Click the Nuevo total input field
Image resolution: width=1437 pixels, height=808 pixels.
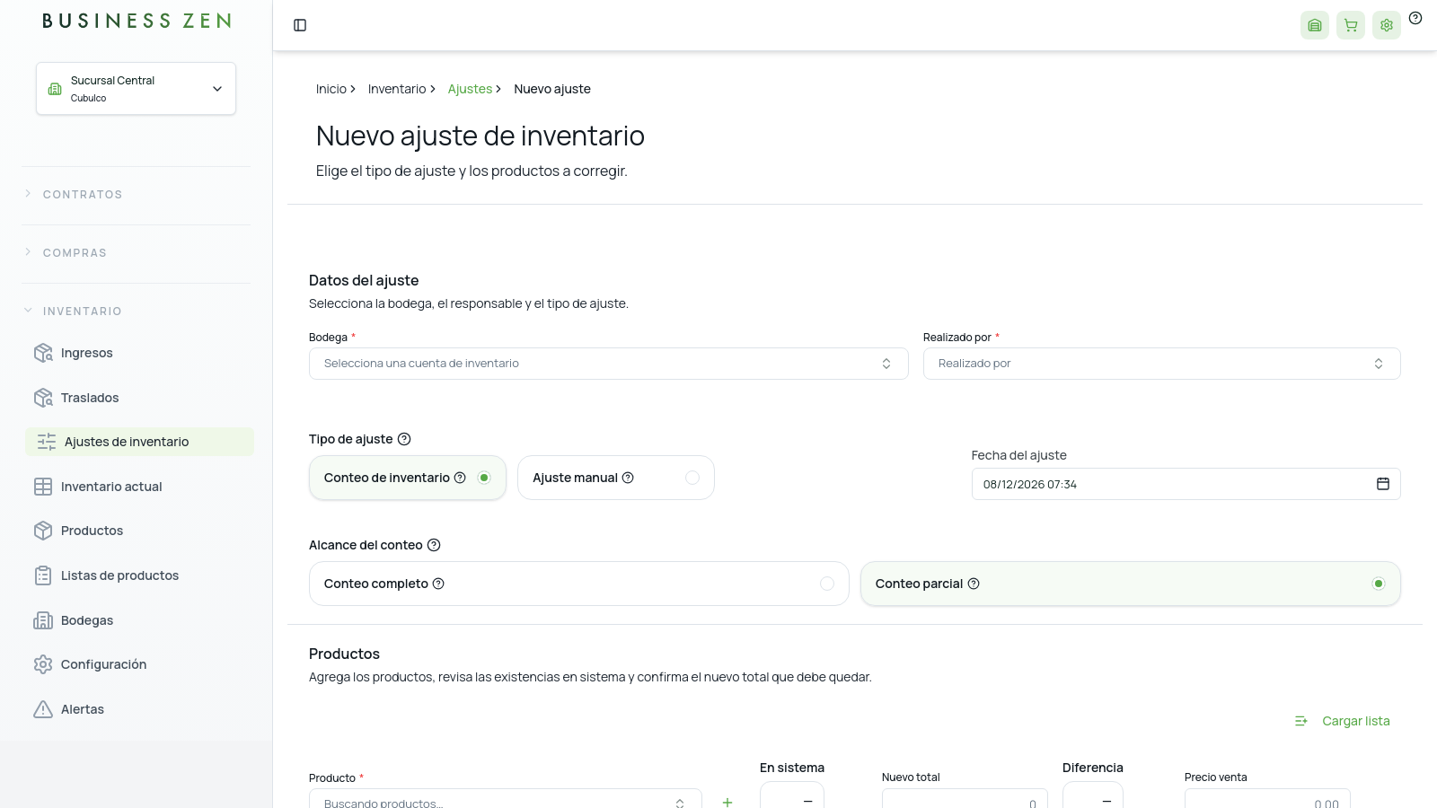coord(965,799)
